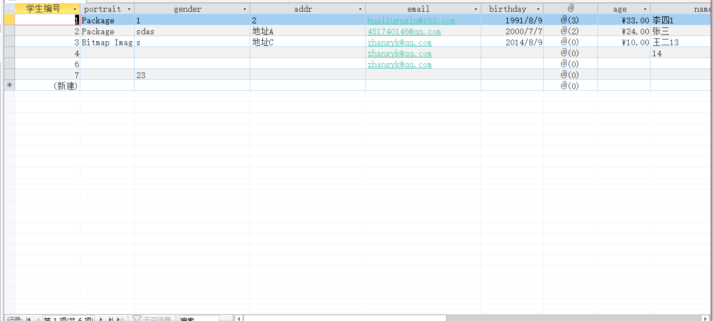Click the no-filter indicator button

pos(152,319)
